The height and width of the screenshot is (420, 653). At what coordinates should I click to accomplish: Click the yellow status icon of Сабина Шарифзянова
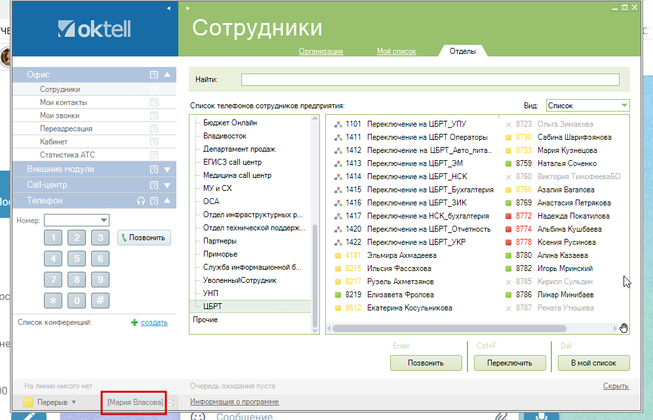[x=509, y=137]
